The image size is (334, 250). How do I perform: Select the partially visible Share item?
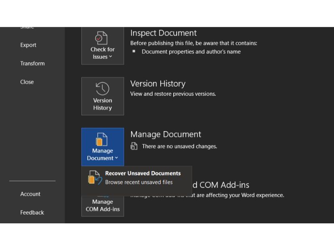[x=27, y=28]
